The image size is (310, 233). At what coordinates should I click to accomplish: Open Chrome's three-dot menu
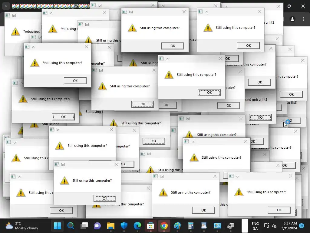pos(303,19)
